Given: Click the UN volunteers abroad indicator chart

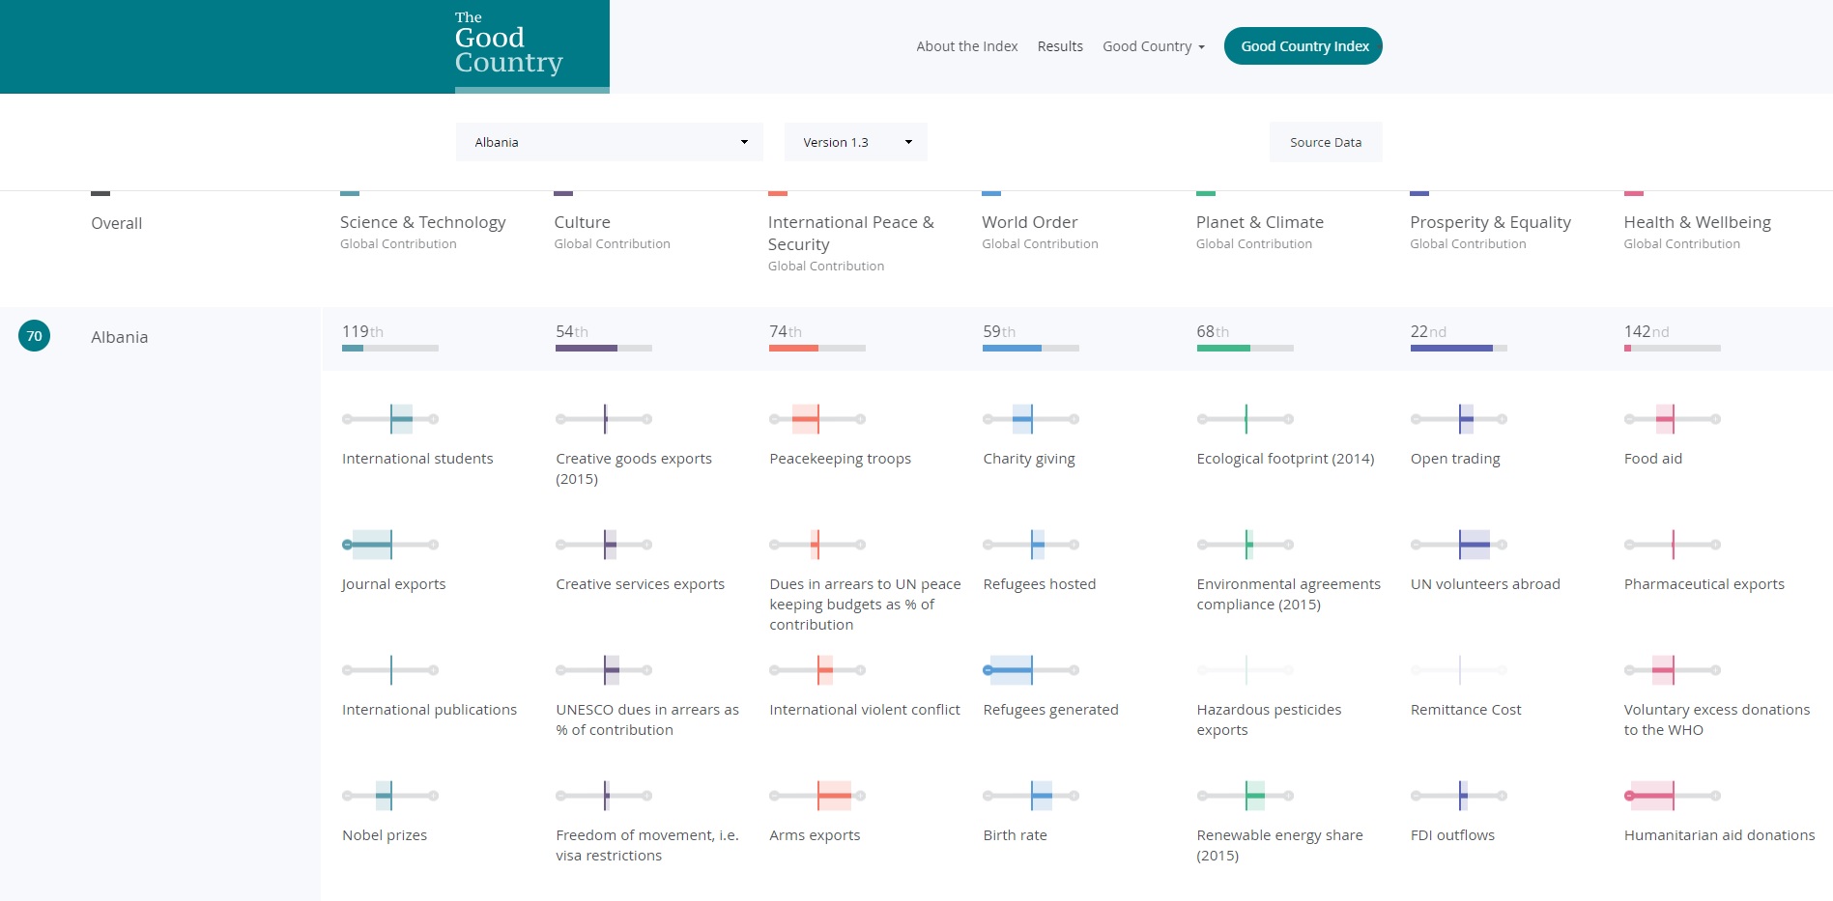Looking at the screenshot, I should coord(1458,545).
